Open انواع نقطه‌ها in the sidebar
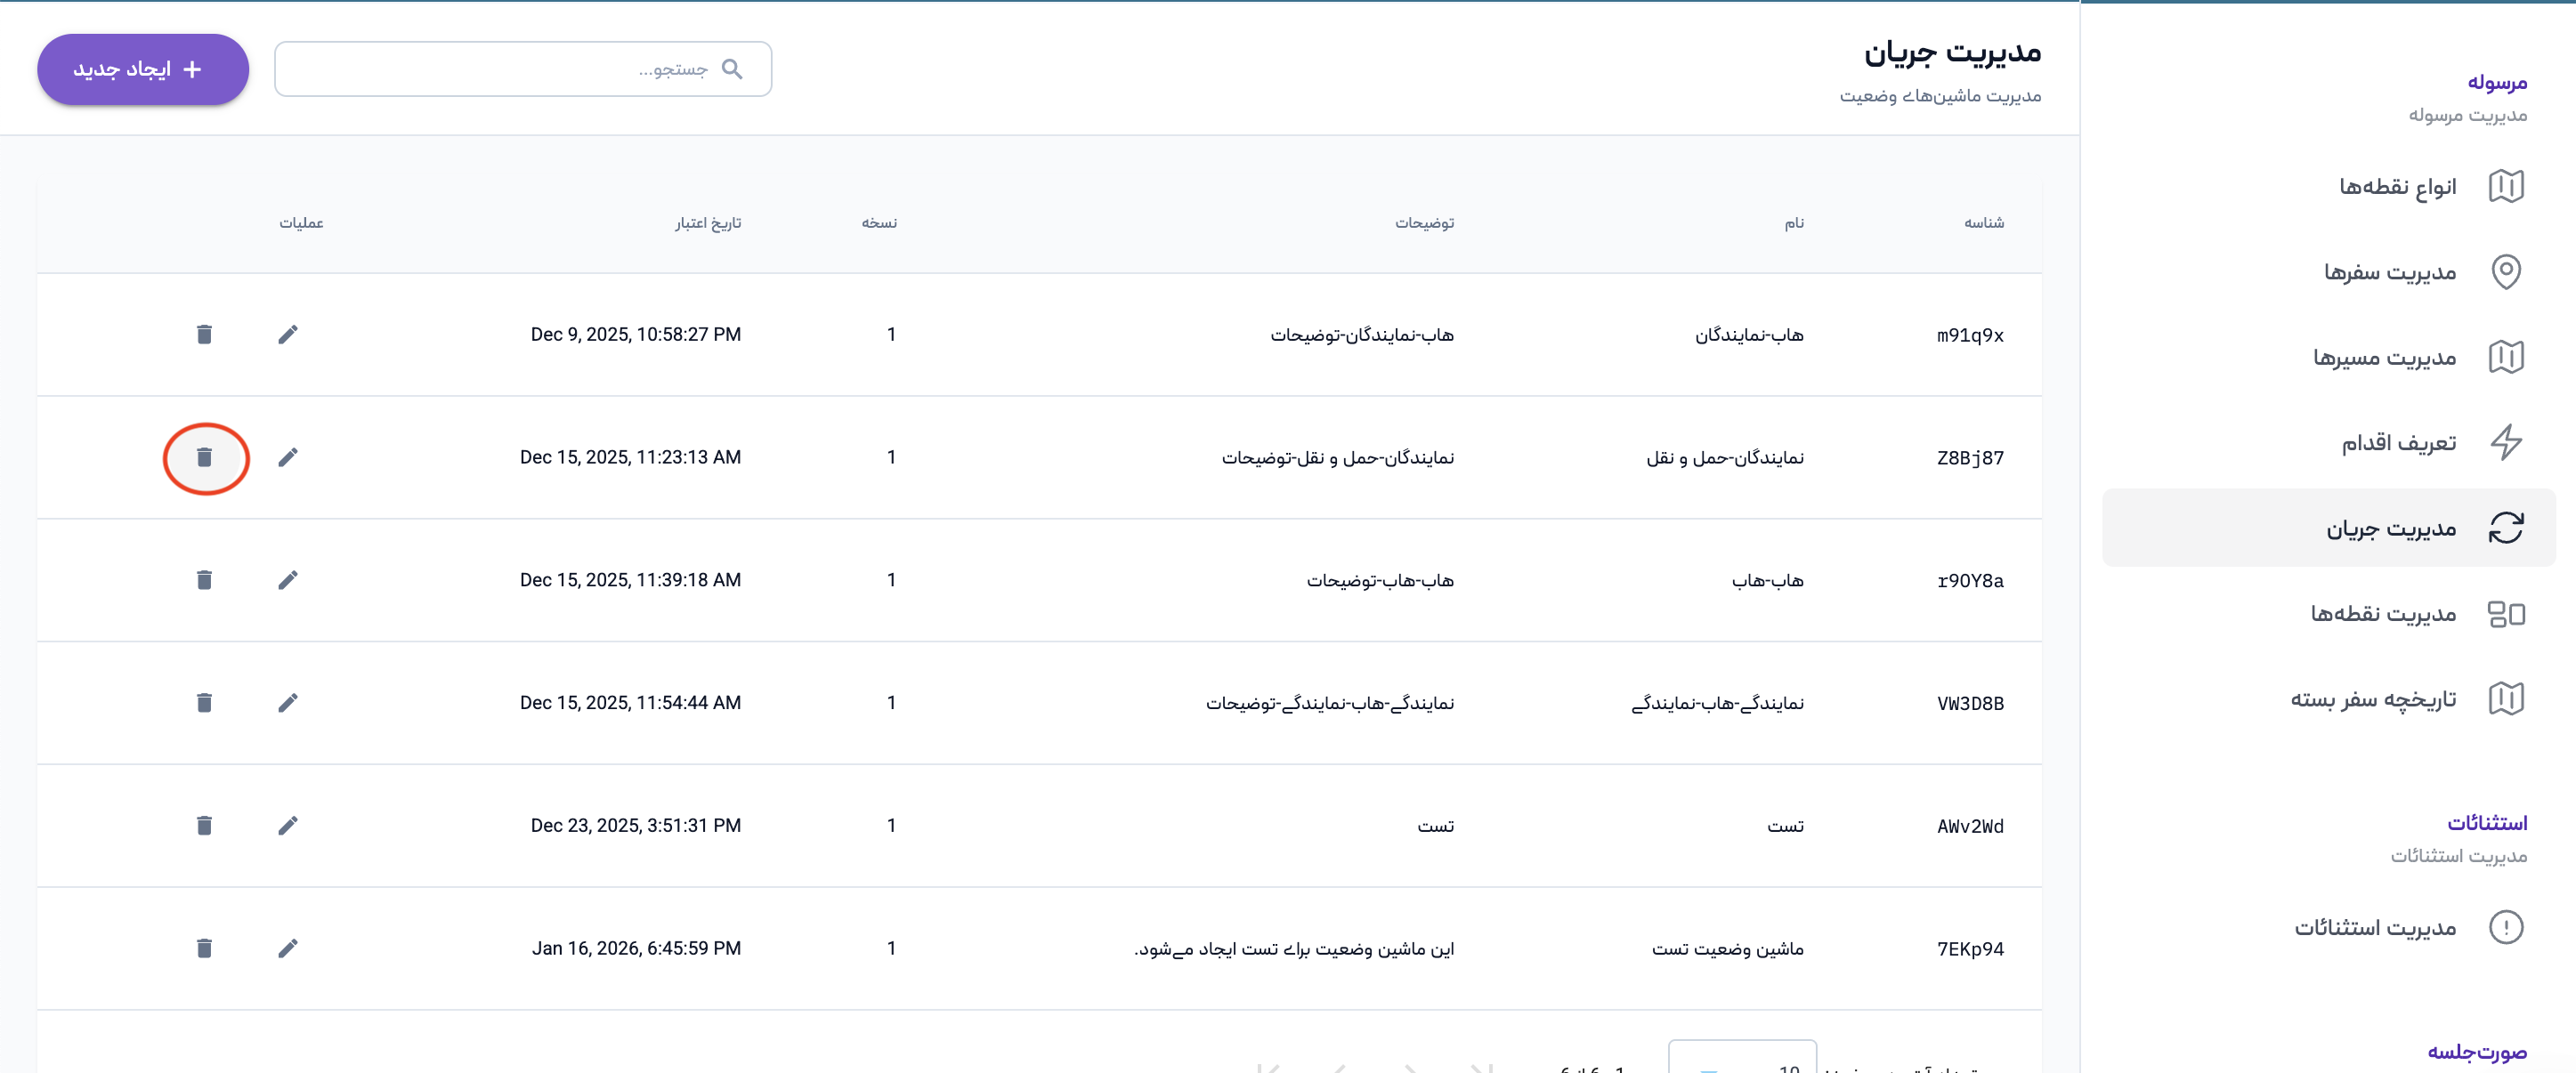This screenshot has width=2576, height=1073. tap(2397, 187)
